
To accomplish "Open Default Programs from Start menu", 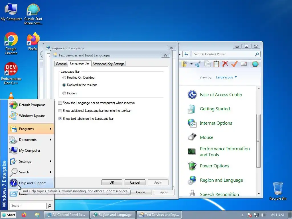I will [x=31, y=105].
